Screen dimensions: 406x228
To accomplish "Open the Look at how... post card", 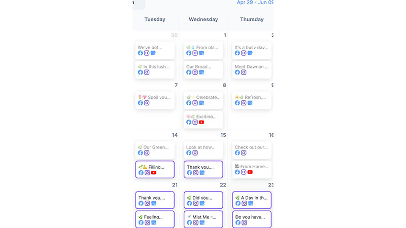I will coord(204,150).
